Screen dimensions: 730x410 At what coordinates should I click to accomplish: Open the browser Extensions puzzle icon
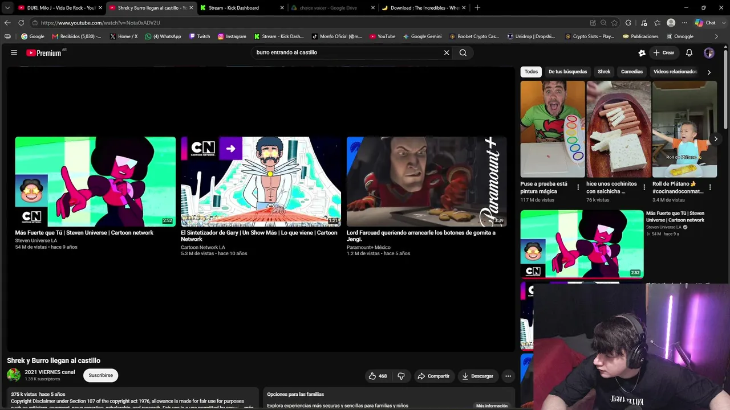pos(628,23)
